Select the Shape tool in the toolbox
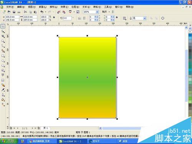The height and width of the screenshot is (144, 192). (3, 31)
